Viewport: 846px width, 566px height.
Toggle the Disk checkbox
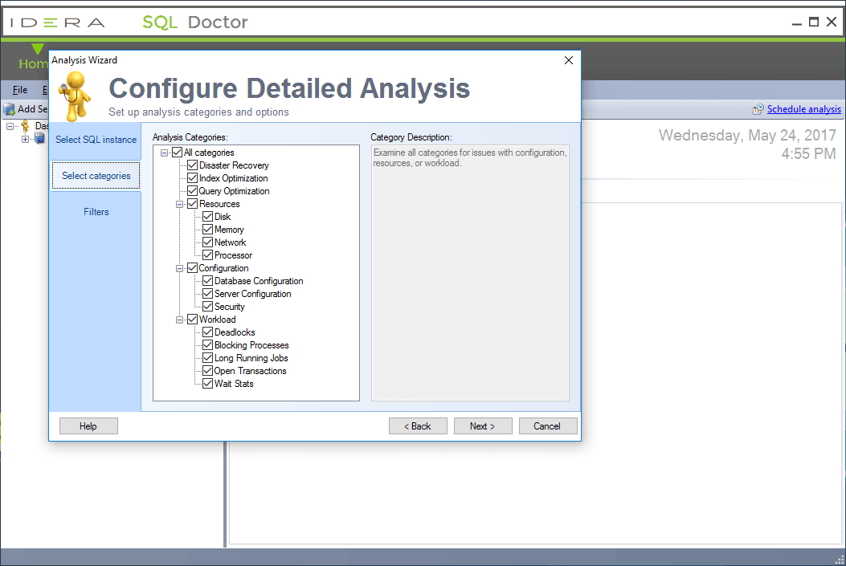click(x=208, y=217)
